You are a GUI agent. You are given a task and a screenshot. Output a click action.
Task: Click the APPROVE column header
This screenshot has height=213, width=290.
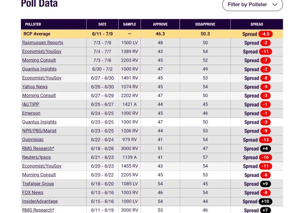coord(160,24)
